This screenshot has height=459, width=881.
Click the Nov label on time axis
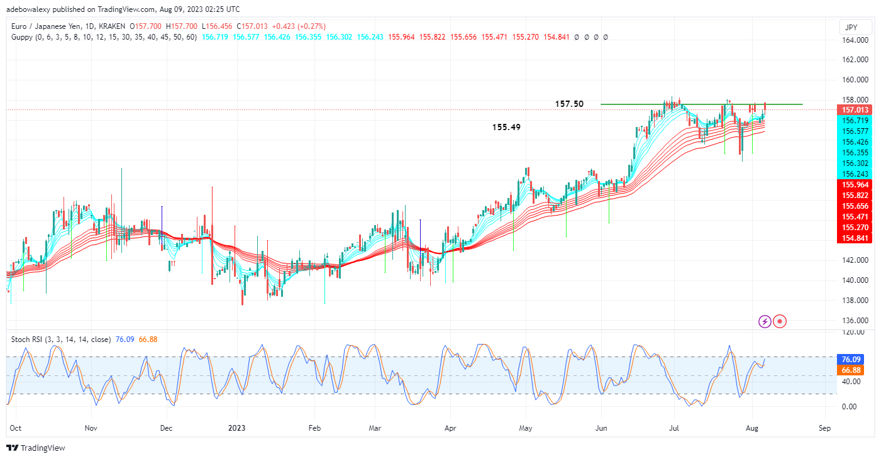click(x=91, y=428)
